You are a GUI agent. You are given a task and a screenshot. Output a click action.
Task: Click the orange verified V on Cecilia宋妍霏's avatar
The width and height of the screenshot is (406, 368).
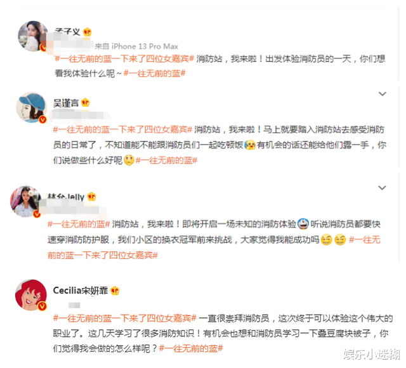(x=43, y=306)
